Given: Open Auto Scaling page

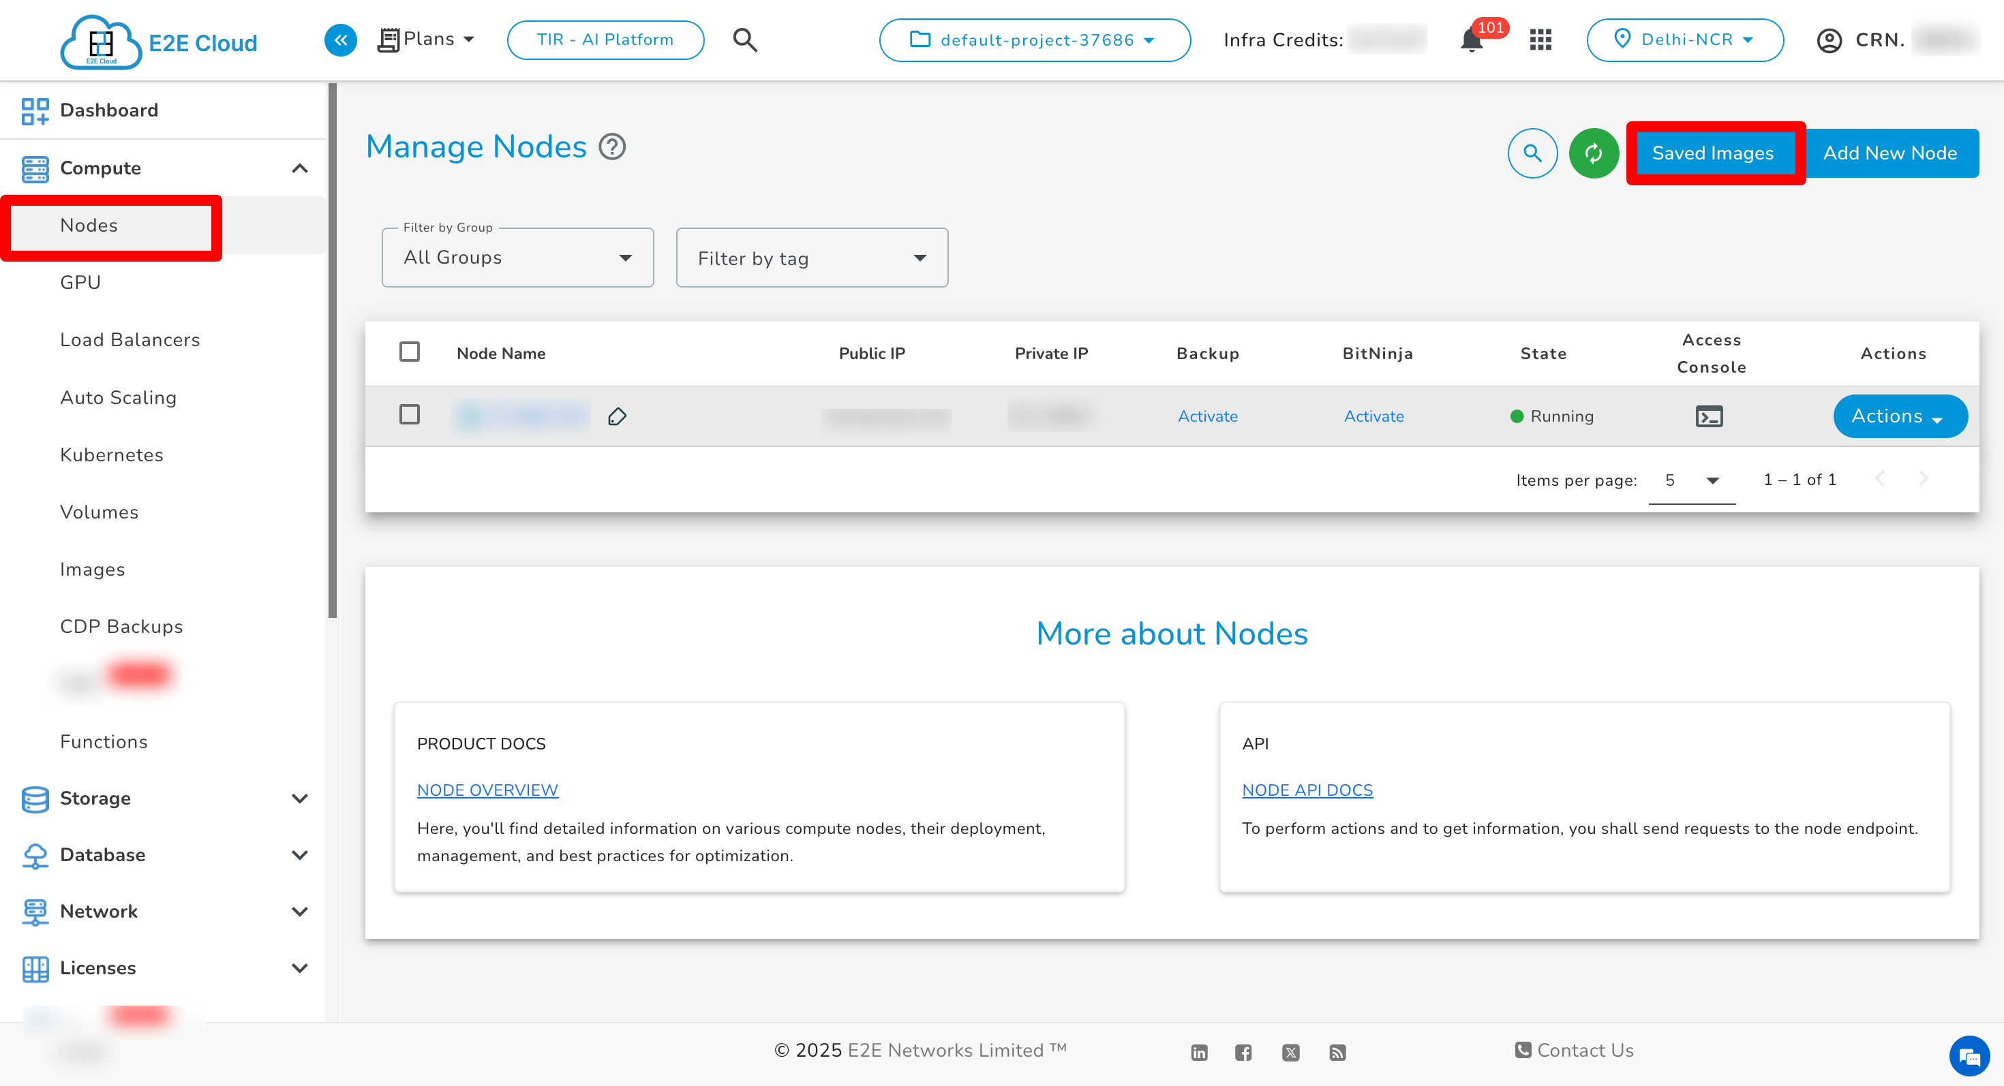Looking at the screenshot, I should pyautogui.click(x=118, y=397).
